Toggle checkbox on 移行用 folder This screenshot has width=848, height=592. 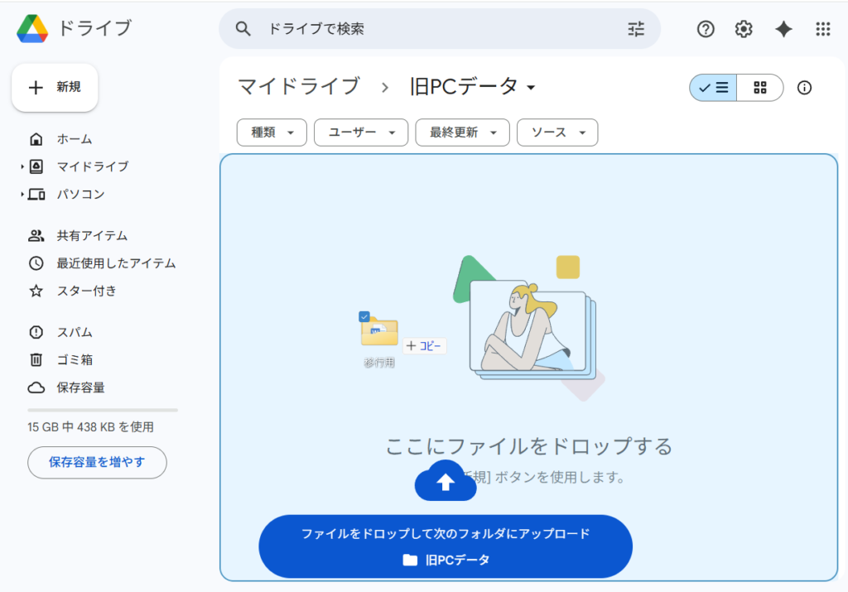(x=364, y=316)
